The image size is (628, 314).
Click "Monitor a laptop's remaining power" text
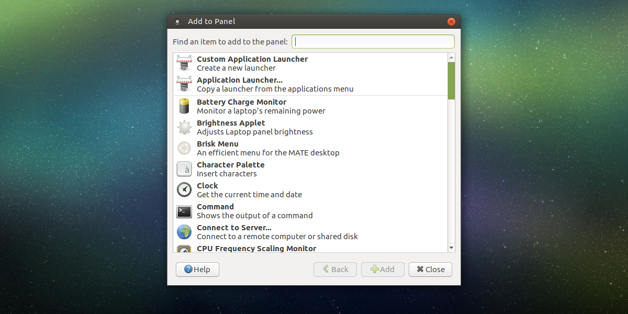point(261,111)
